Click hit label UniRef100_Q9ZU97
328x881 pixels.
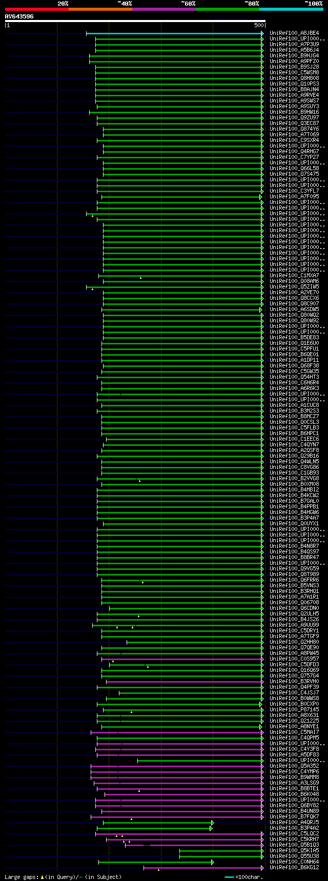coord(294,118)
